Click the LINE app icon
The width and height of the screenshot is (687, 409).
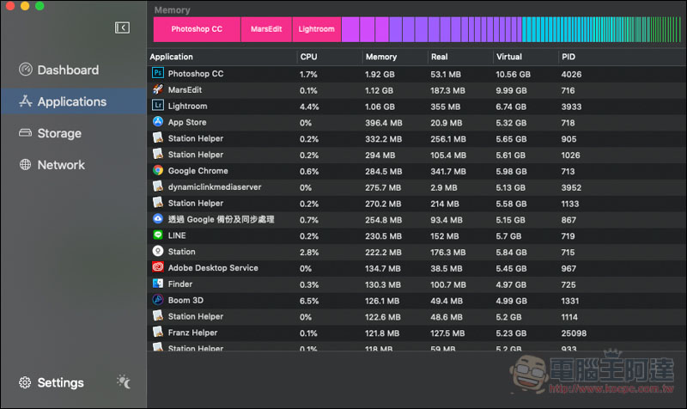coord(158,235)
